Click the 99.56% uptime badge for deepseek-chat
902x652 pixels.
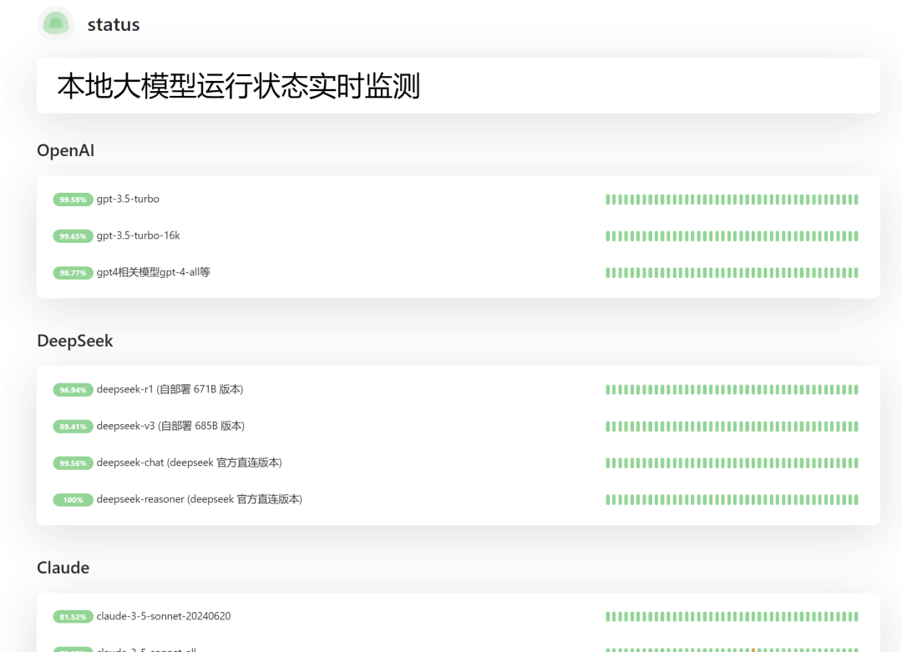(73, 463)
